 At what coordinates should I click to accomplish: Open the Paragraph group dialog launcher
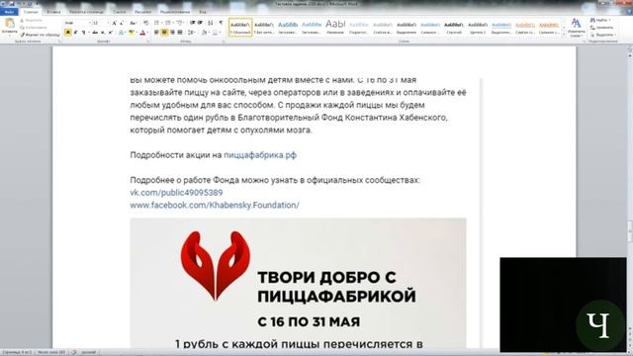coord(225,42)
